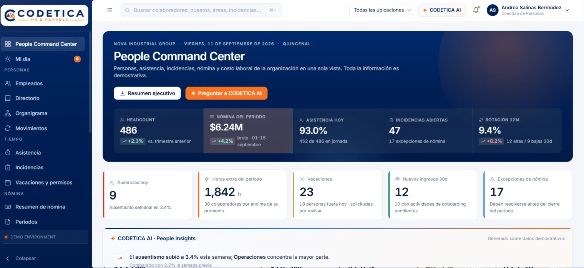
Task: Open People Command Center in sidebar
Action: pyautogui.click(x=43, y=44)
